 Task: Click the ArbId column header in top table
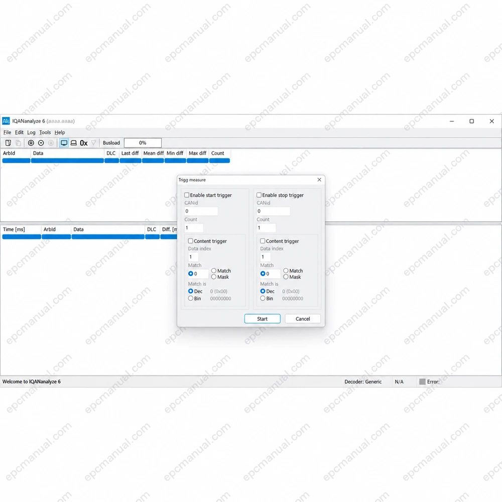click(x=16, y=153)
